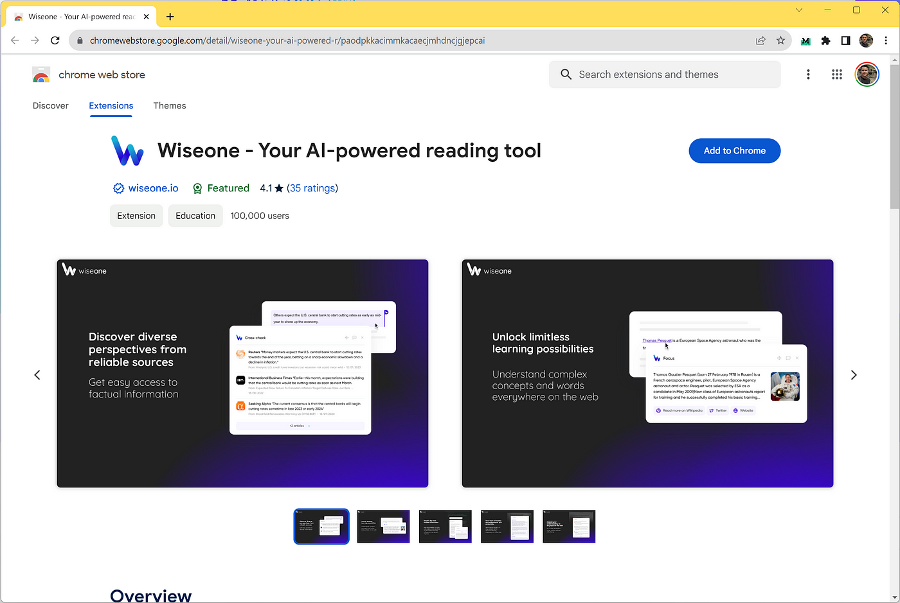Click the search magnifier icon
Image resolution: width=900 pixels, height=603 pixels.
click(566, 74)
